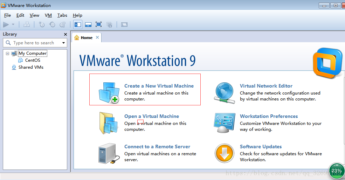The width and height of the screenshot is (345, 180).
Task: Open the File menu
Action: [7, 15]
